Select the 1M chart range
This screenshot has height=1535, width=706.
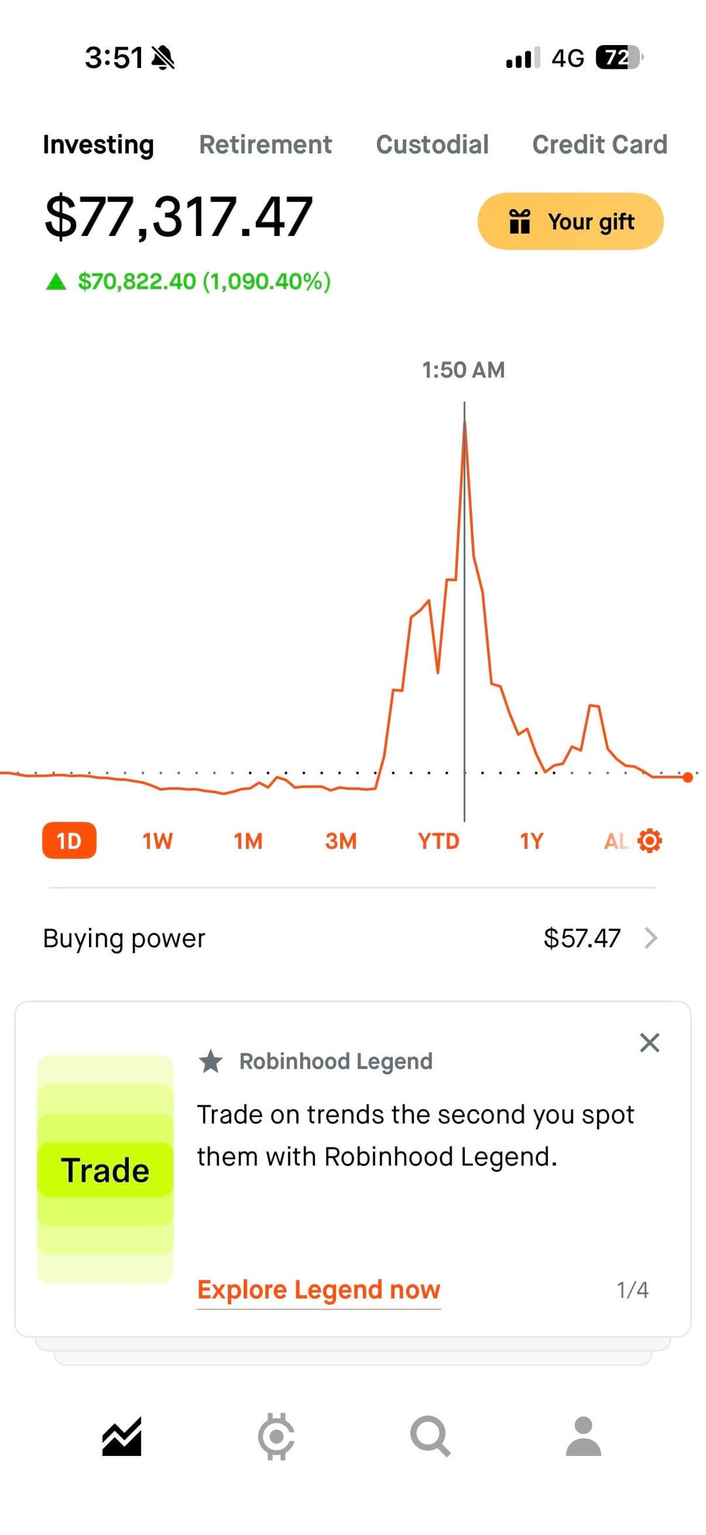point(248,841)
